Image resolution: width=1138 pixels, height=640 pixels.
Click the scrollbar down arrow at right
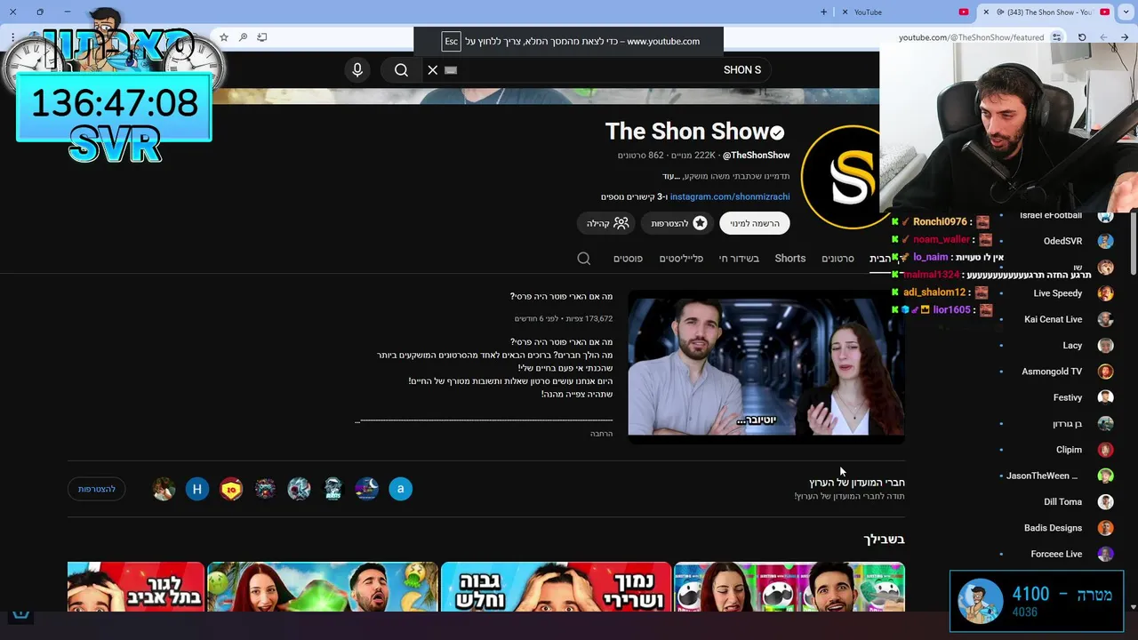tap(1133, 607)
